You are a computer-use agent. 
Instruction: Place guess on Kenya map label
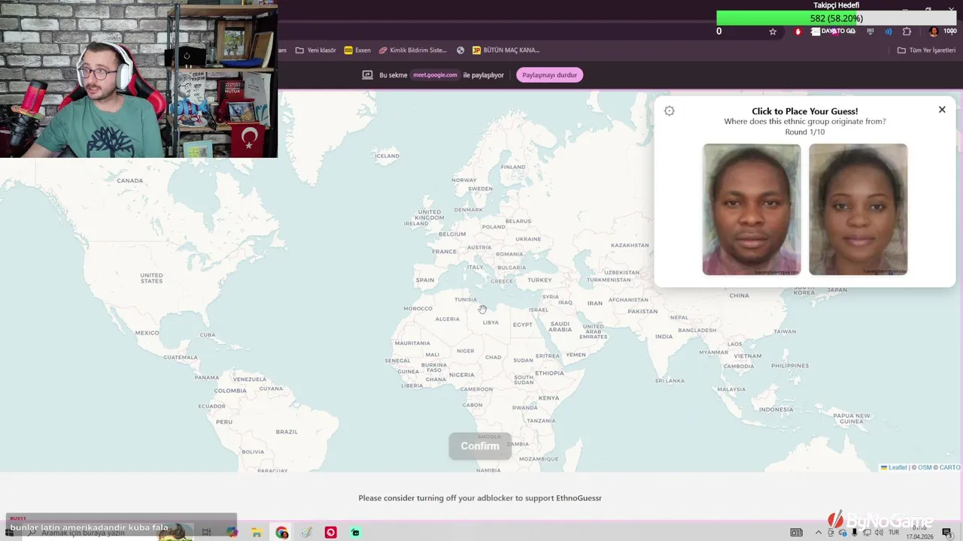(x=548, y=398)
